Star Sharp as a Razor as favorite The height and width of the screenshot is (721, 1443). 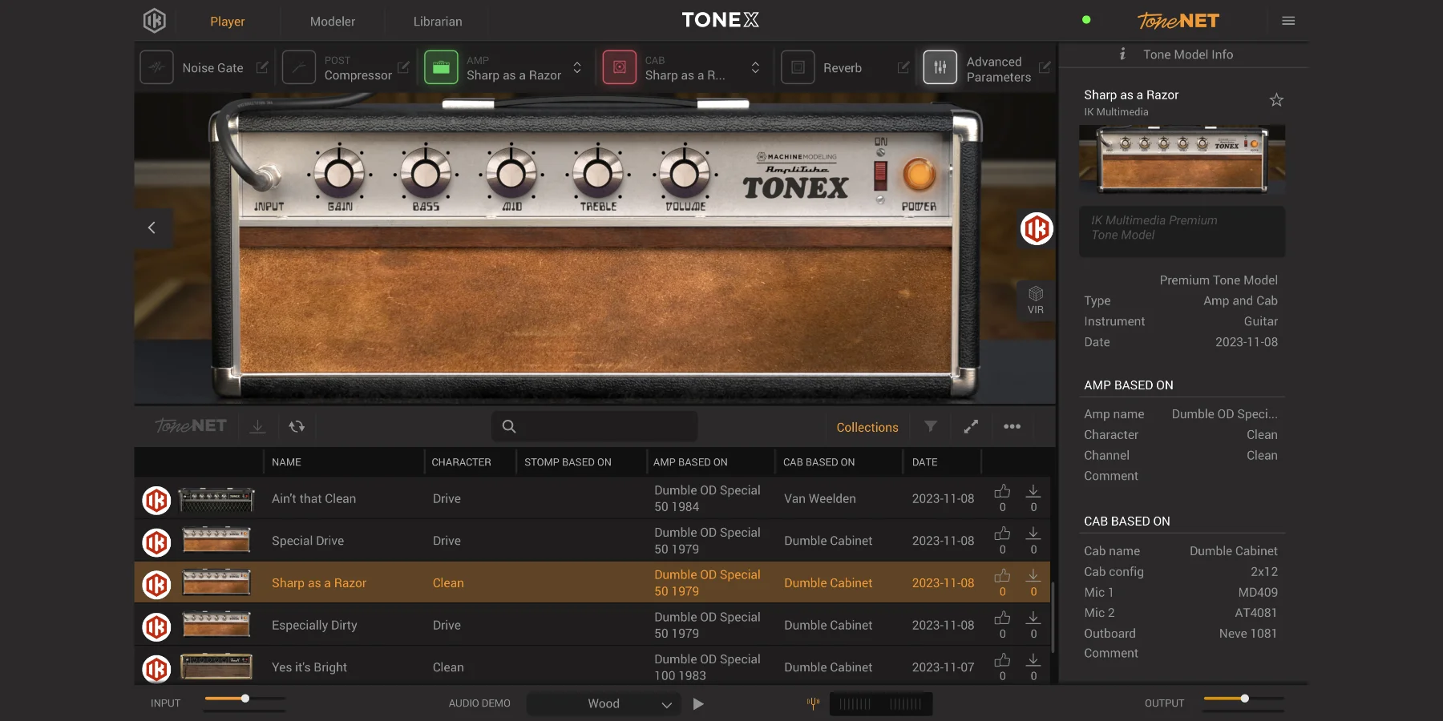[x=1276, y=99]
